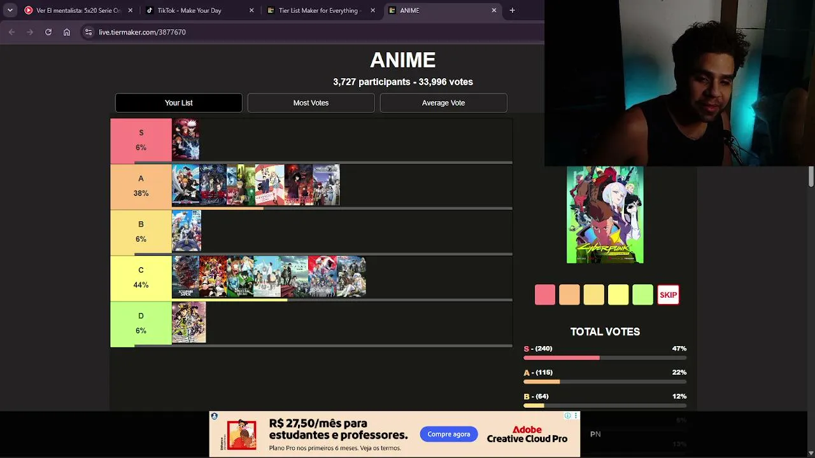Open the tab search dropdown arrow
Viewport: 815px width, 458px height.
(x=10, y=10)
